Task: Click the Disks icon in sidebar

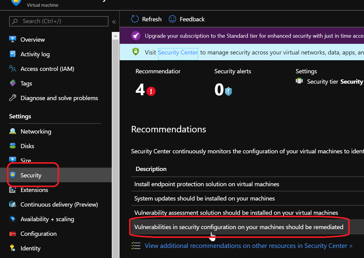Action: [13, 146]
